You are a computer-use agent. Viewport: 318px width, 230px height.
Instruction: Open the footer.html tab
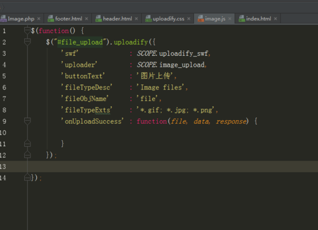coord(69,18)
